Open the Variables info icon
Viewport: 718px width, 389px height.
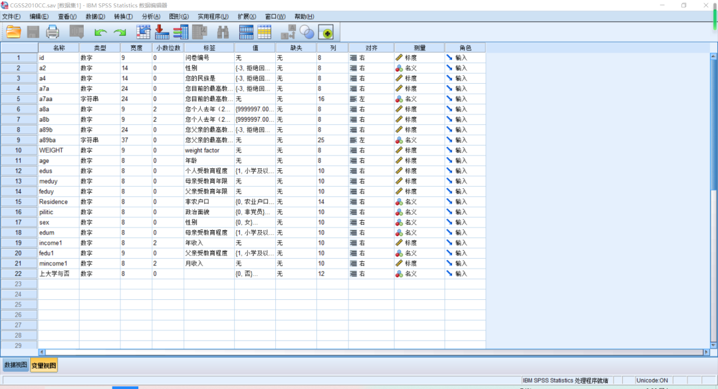[181, 32]
